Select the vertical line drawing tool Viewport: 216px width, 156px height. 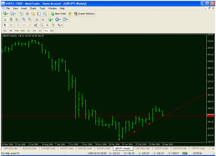pos(18,25)
